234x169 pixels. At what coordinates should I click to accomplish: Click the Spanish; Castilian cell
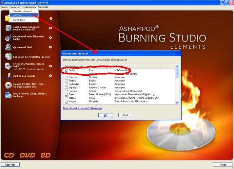(x=97, y=88)
